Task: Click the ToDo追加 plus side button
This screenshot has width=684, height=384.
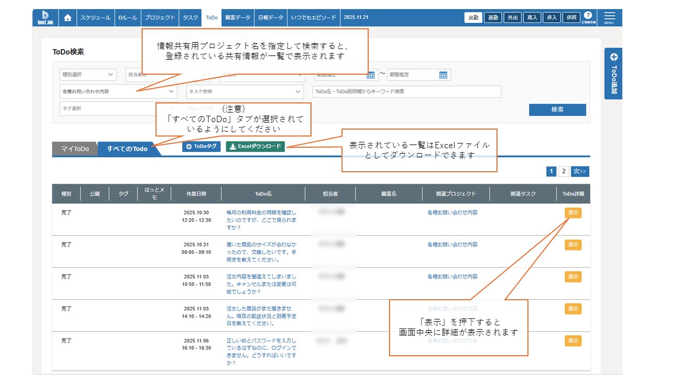Action: pos(613,74)
